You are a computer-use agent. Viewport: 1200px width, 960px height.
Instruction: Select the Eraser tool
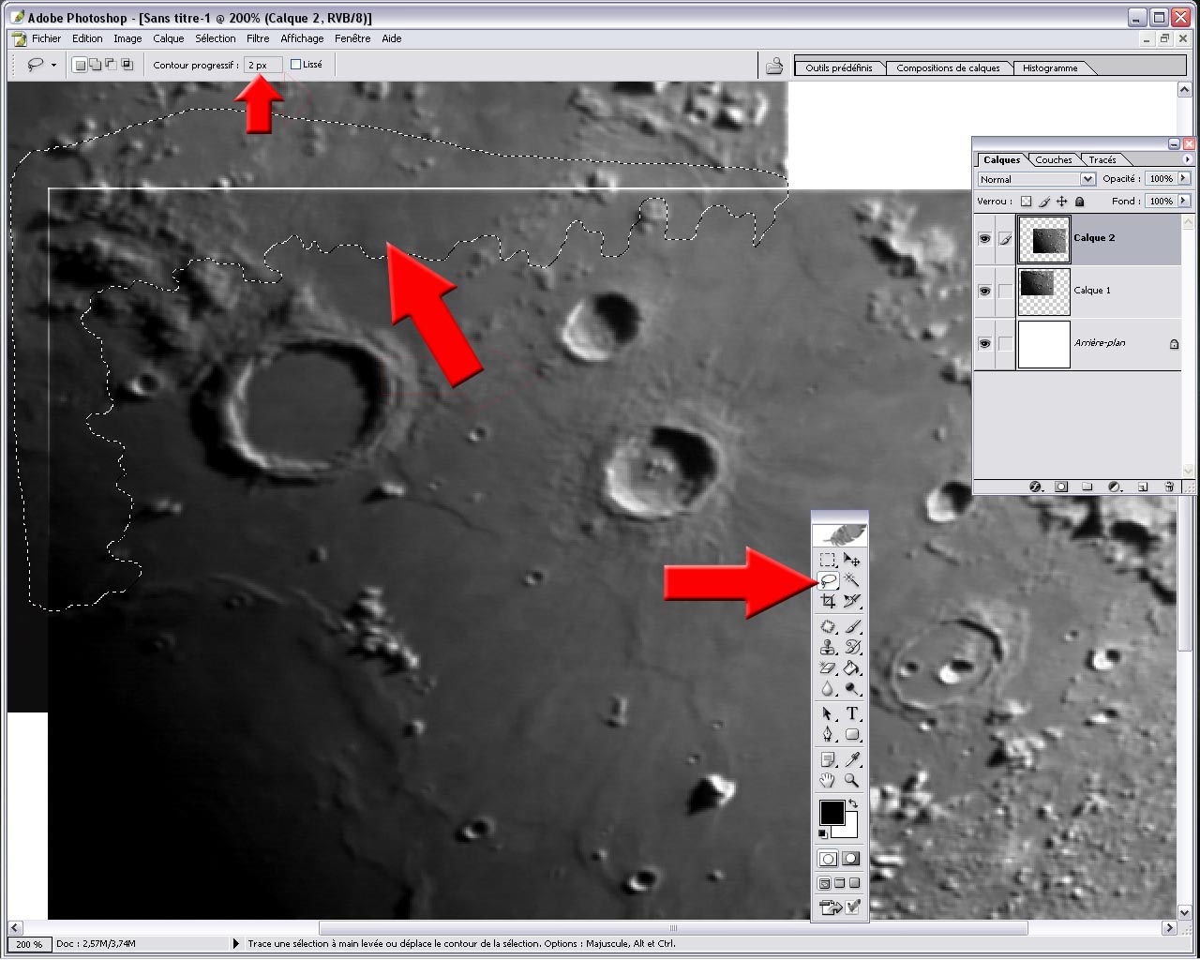828,667
